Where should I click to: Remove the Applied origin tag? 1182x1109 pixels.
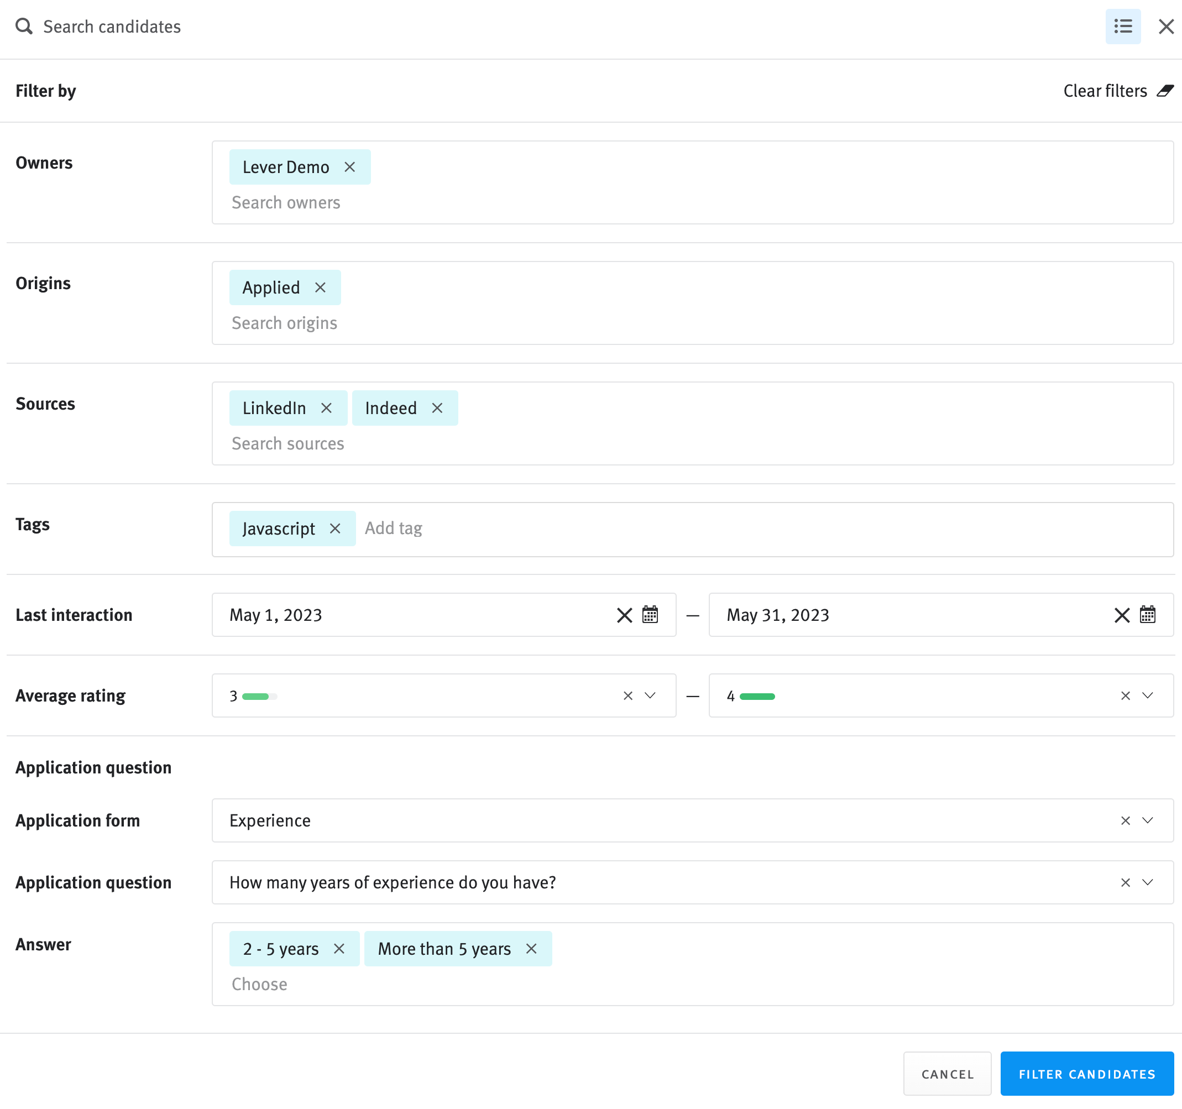[x=321, y=287]
